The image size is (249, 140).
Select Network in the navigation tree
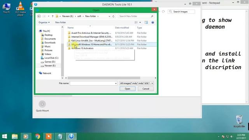click(47, 73)
